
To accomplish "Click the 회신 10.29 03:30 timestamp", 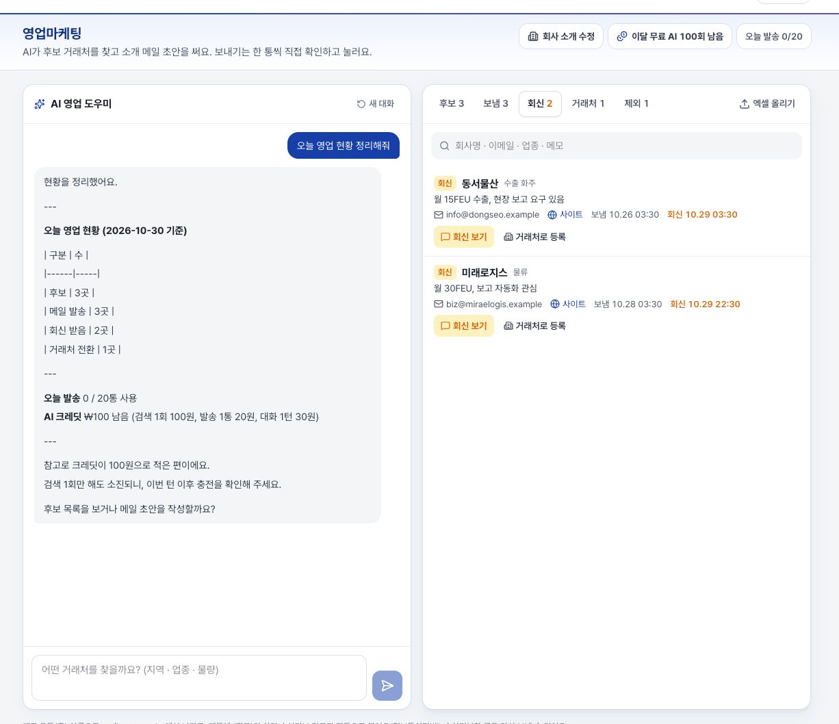I will pyautogui.click(x=702, y=215).
